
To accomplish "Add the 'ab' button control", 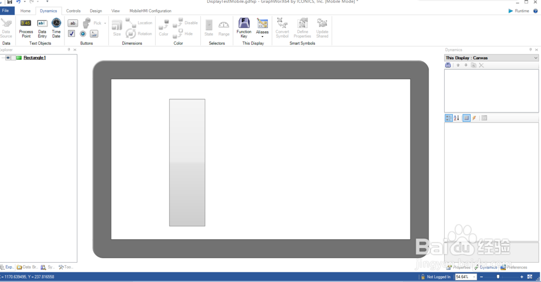I will (x=72, y=23).
